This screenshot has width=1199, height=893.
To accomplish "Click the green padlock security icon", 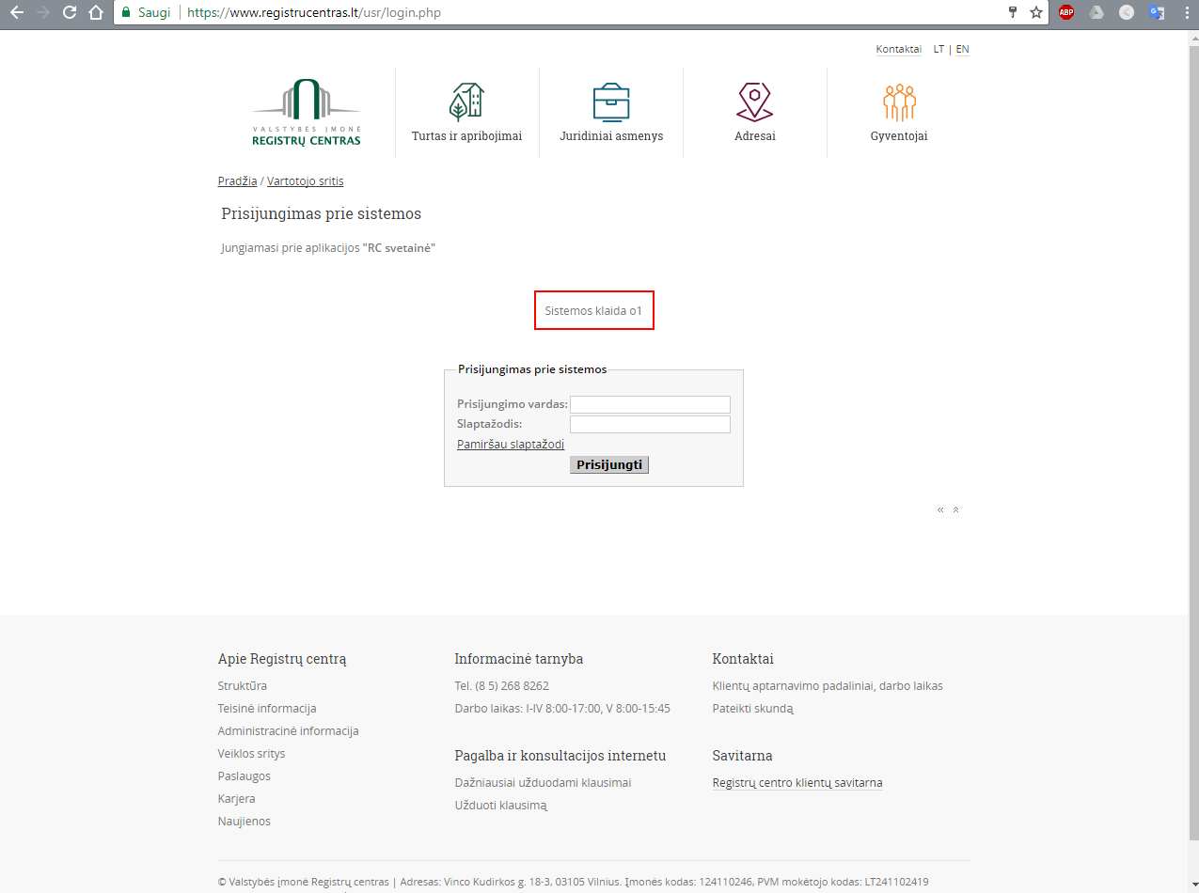I will tap(126, 13).
